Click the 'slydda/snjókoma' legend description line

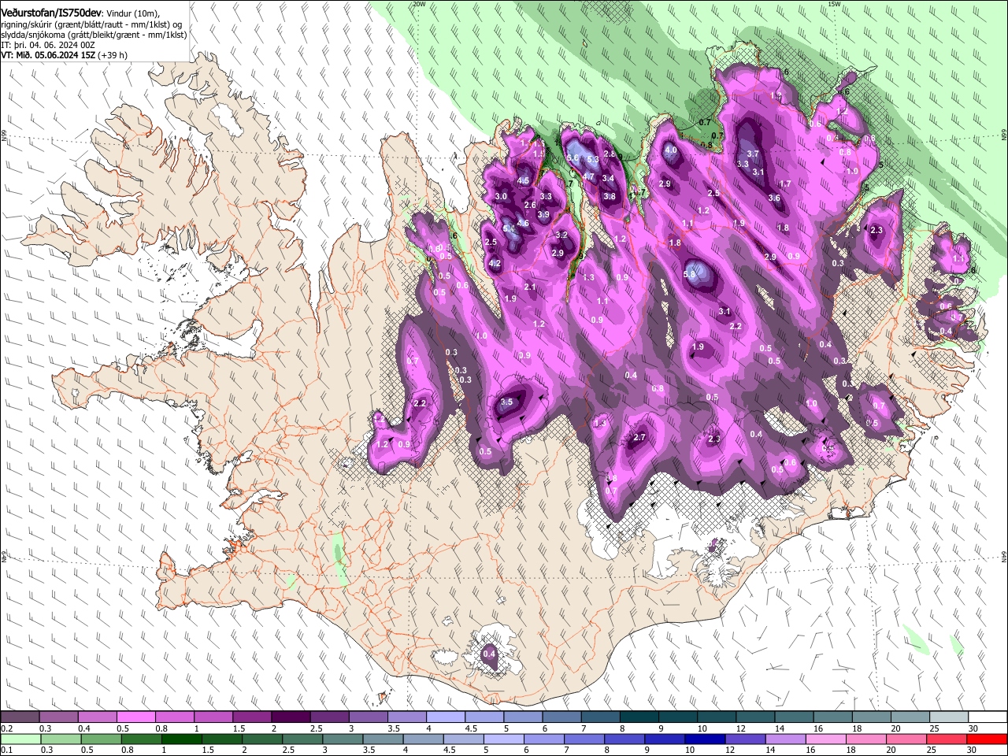(x=94, y=35)
